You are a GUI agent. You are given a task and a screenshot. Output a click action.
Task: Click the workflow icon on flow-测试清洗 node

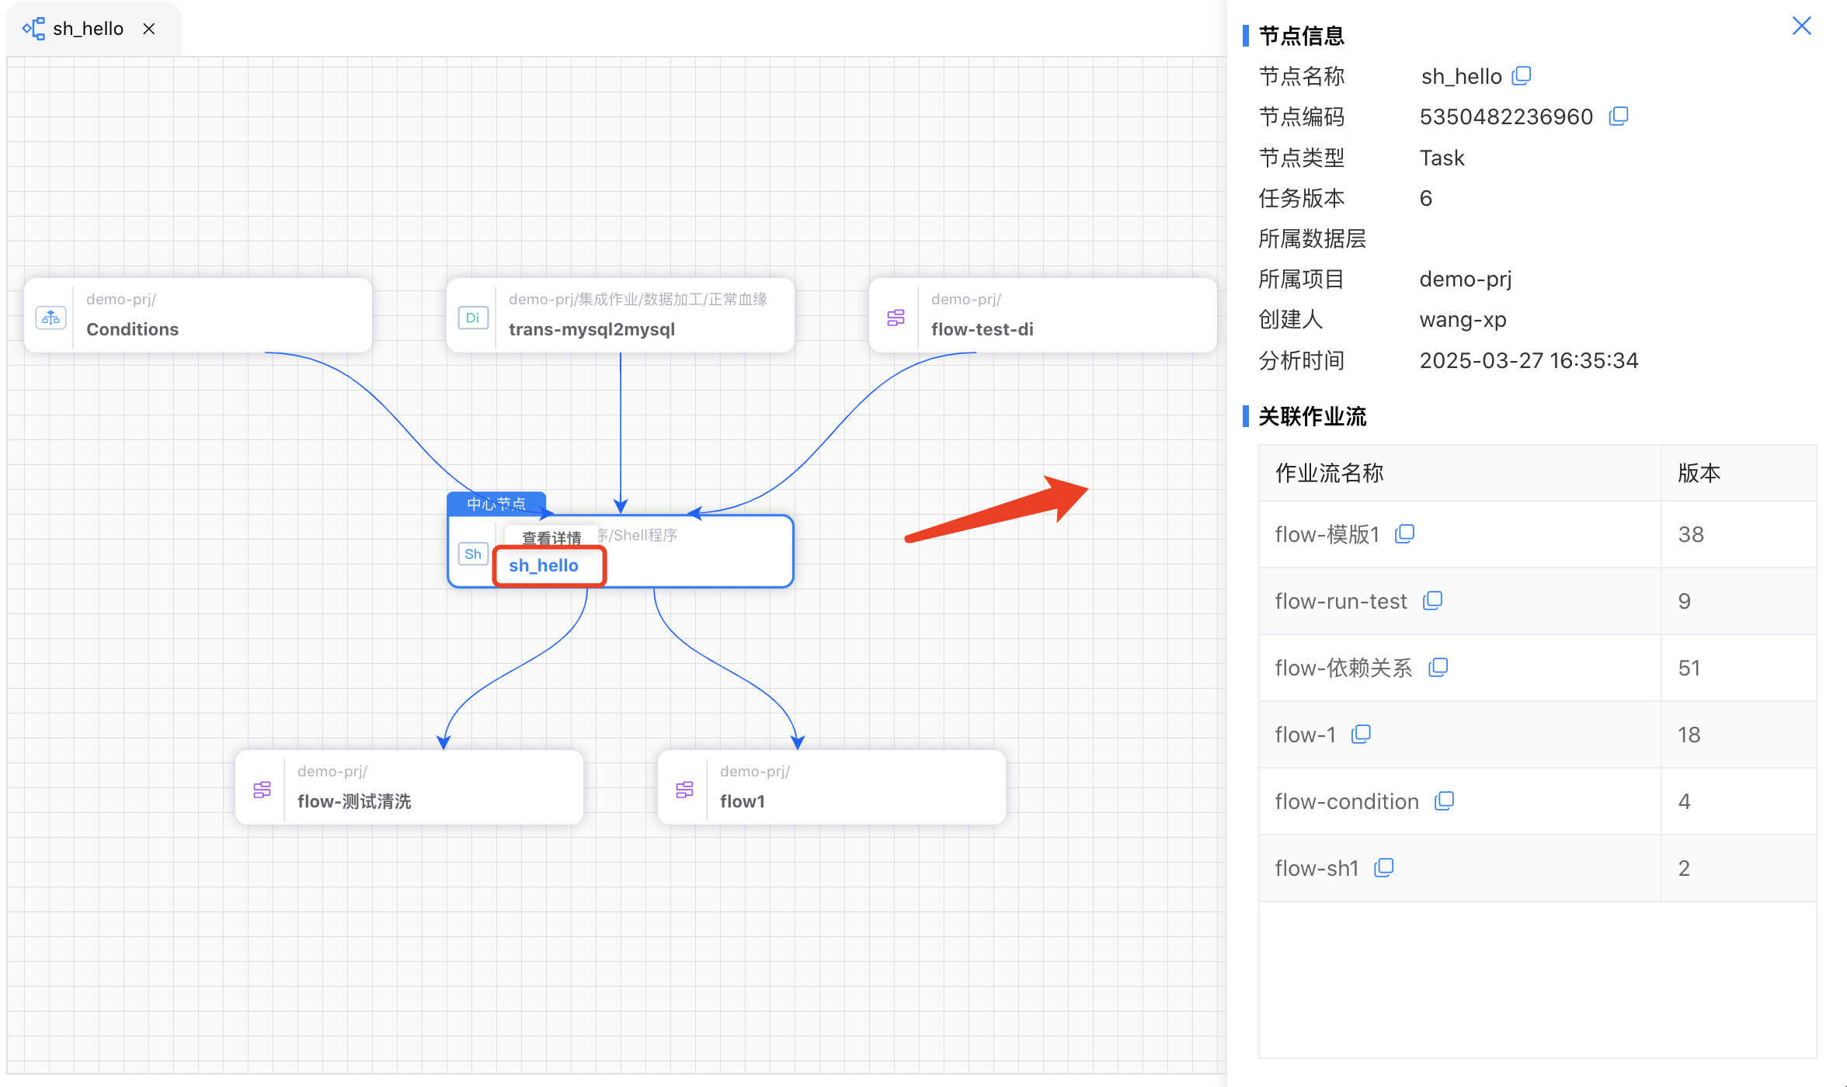(262, 789)
